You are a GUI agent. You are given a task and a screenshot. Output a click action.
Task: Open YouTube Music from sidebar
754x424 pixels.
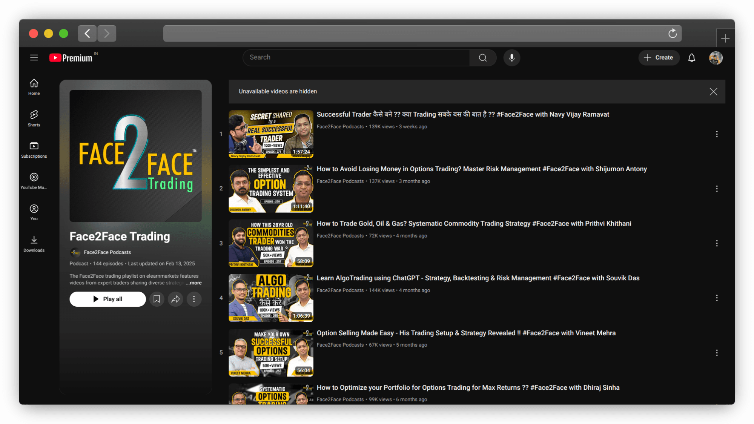pyautogui.click(x=34, y=181)
